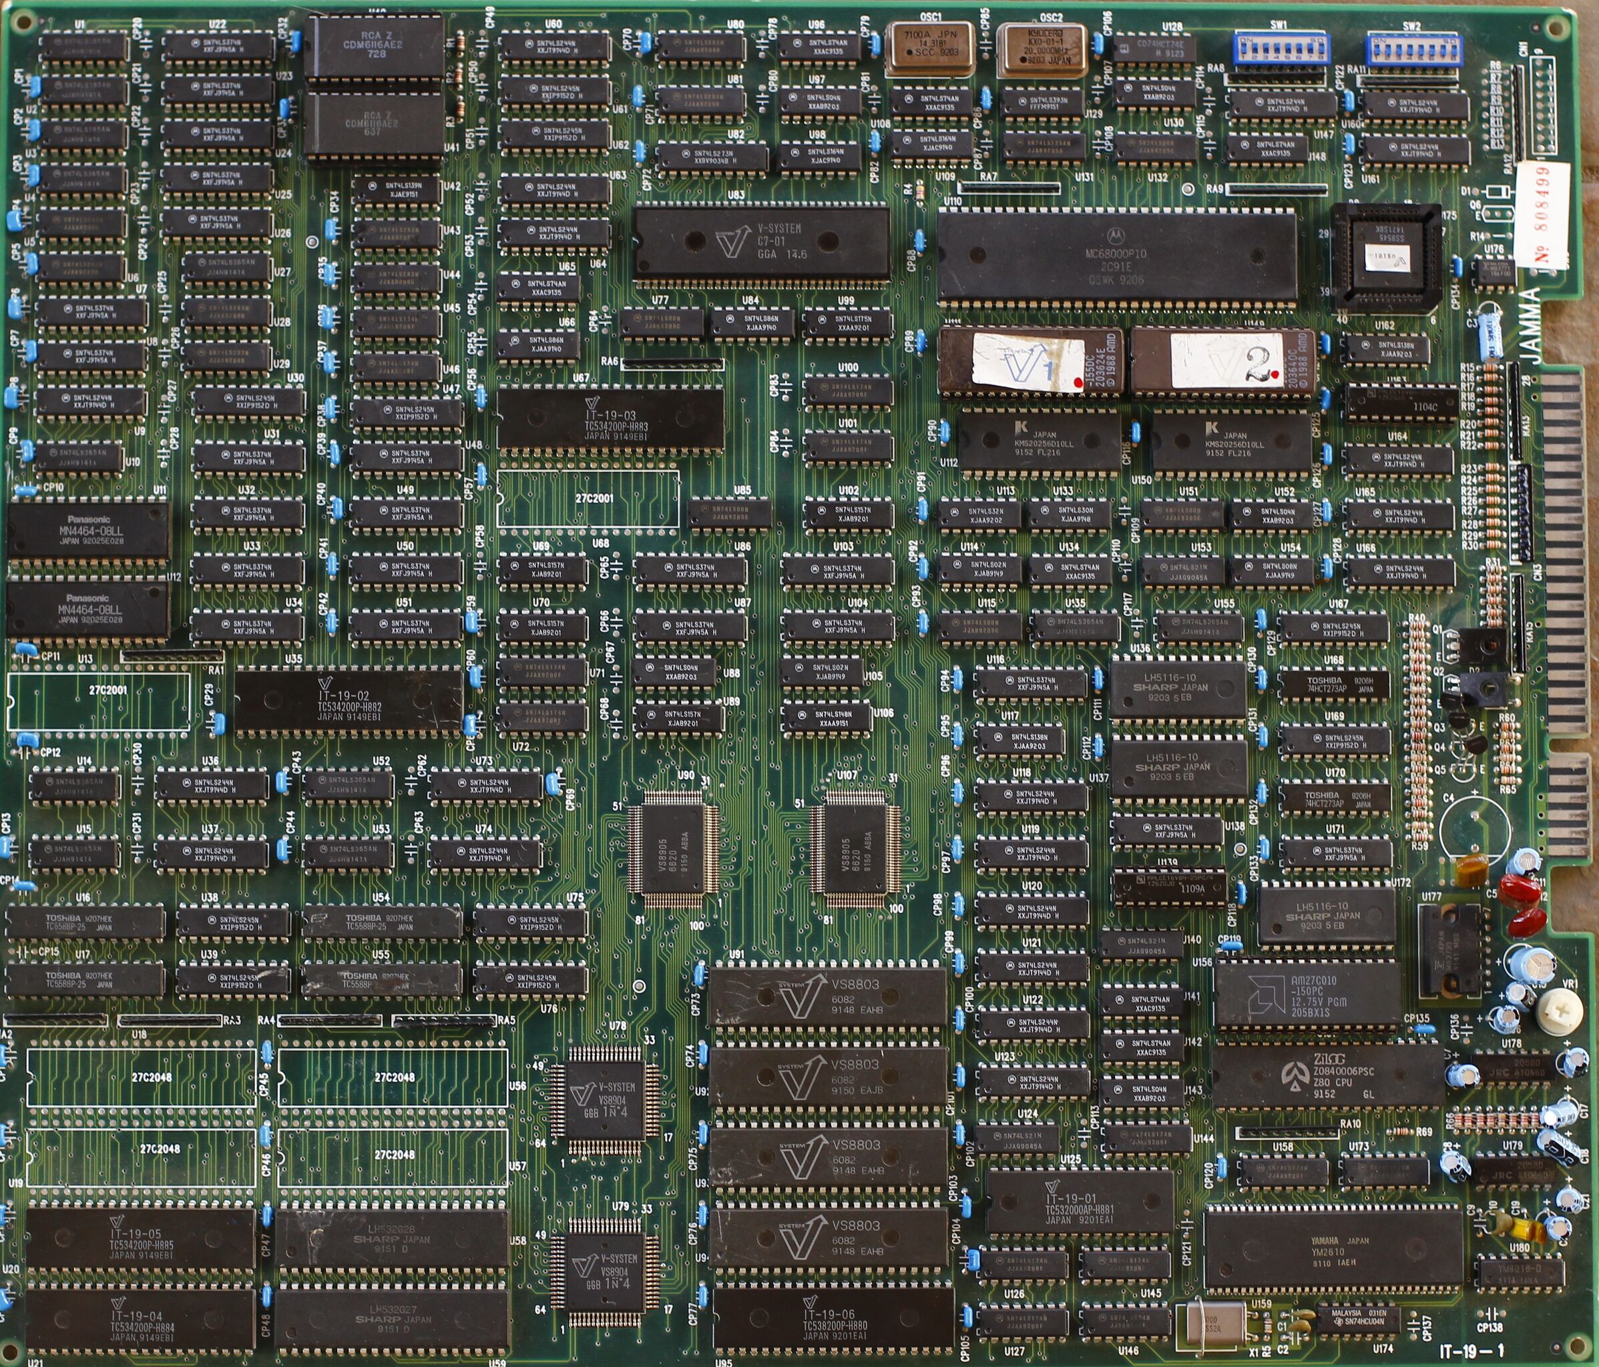Click the IT-19-03 mask ROM
The height and width of the screenshot is (1367, 1599).
(x=610, y=419)
